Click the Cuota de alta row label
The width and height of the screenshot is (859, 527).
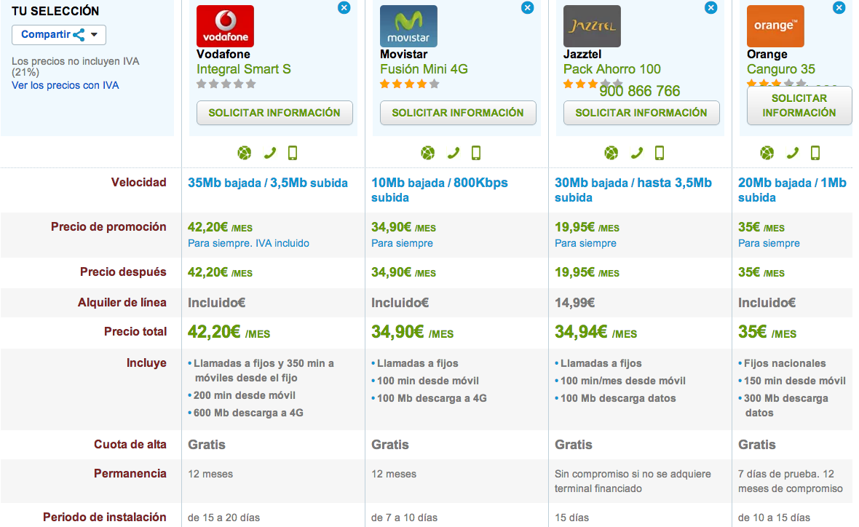coord(130,444)
